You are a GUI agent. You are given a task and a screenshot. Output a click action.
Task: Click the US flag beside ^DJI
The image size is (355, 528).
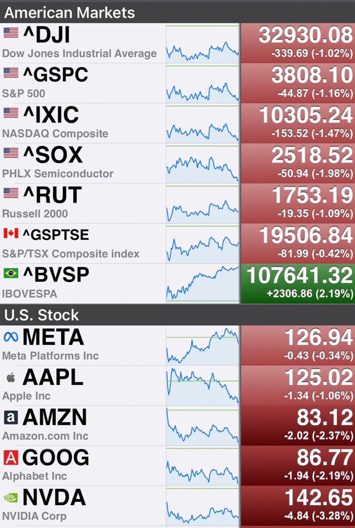point(11,33)
